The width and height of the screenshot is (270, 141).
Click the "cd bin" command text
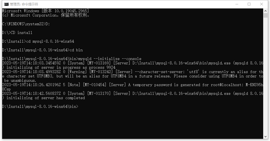click(76, 50)
